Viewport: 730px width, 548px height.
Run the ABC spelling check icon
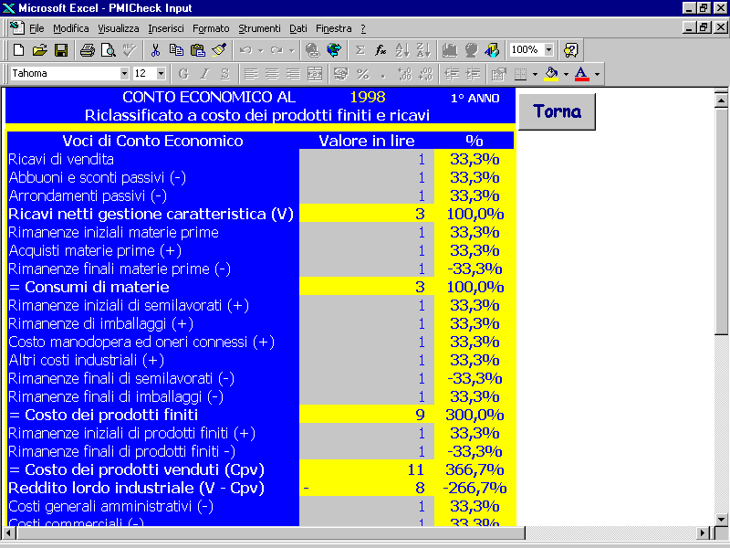(x=130, y=50)
